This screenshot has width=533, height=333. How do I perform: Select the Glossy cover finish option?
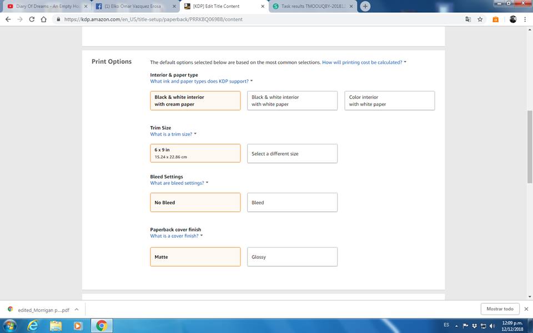pyautogui.click(x=292, y=257)
